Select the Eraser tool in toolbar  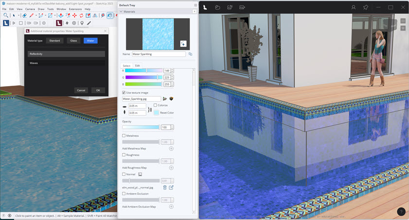(x=24, y=16)
